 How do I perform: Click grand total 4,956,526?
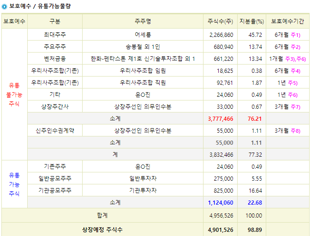(x=221, y=216)
